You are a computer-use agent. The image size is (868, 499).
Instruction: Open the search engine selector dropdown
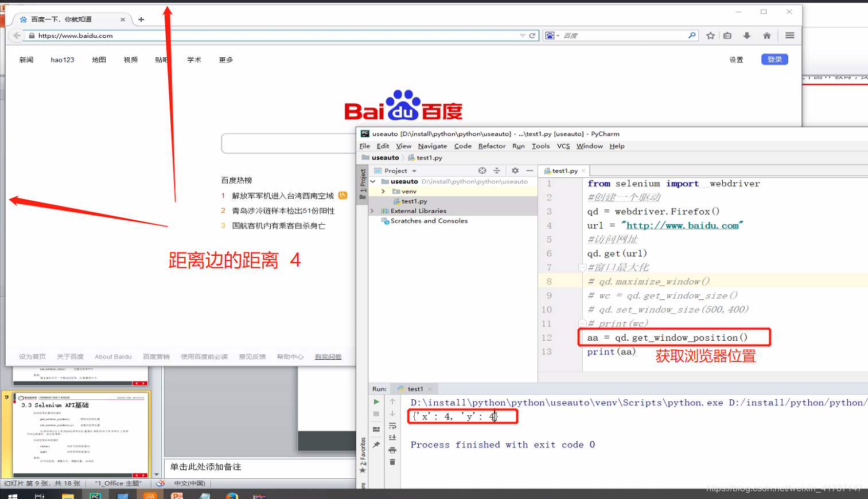(552, 36)
